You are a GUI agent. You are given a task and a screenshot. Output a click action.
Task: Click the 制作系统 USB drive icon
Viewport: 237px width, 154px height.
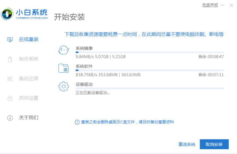(10, 59)
